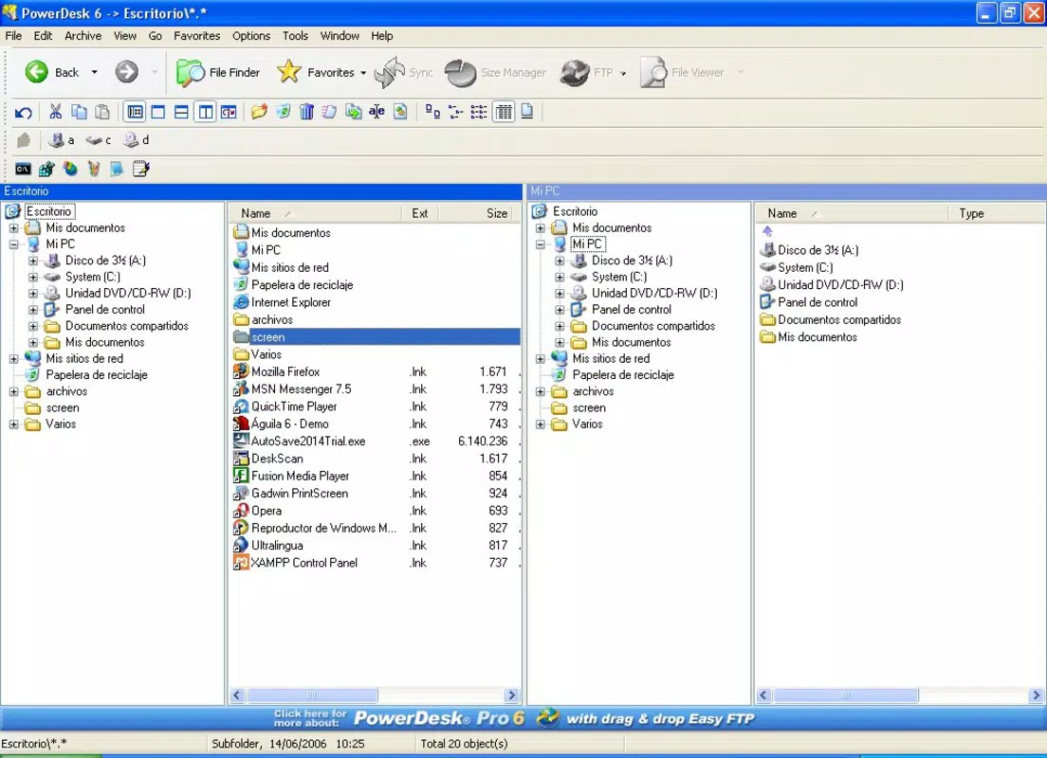
Task: Toggle vertical dual pane view button
Action: (205, 112)
